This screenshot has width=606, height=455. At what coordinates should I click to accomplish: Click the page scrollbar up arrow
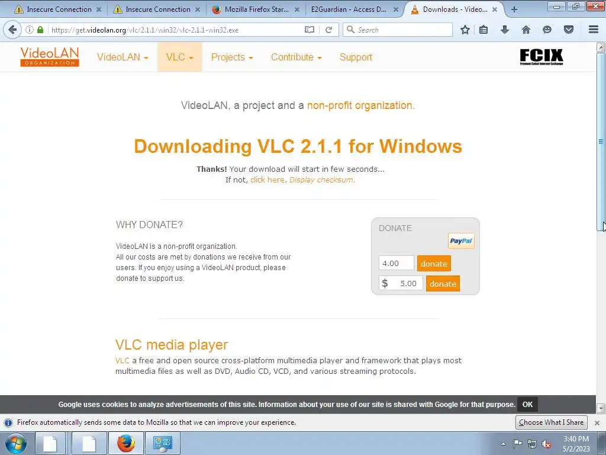(x=601, y=47)
